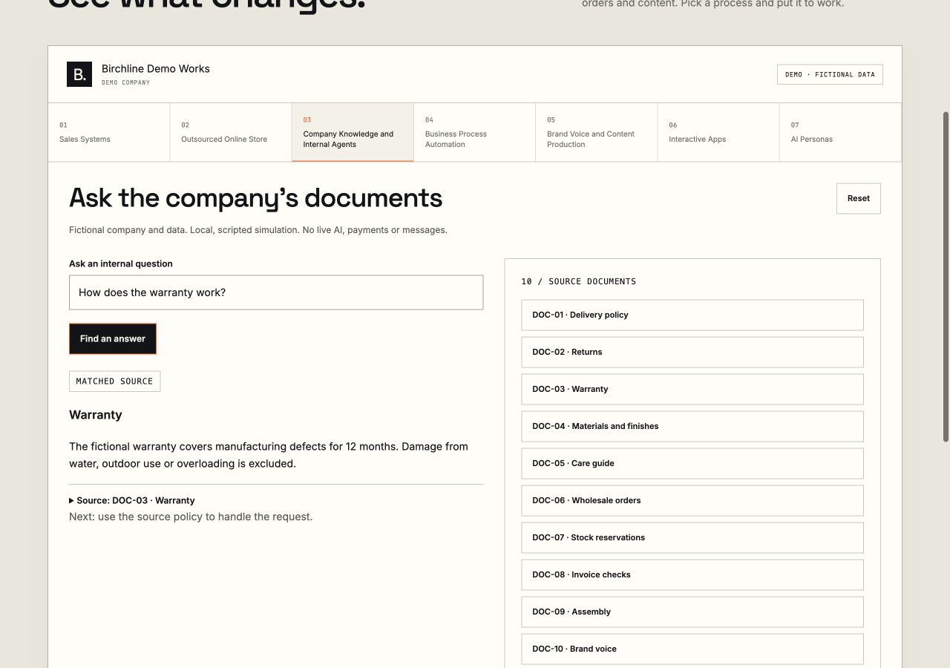Open DOC-08 · Invoice checks document
Viewport: 950px width, 668px height.
coord(692,574)
